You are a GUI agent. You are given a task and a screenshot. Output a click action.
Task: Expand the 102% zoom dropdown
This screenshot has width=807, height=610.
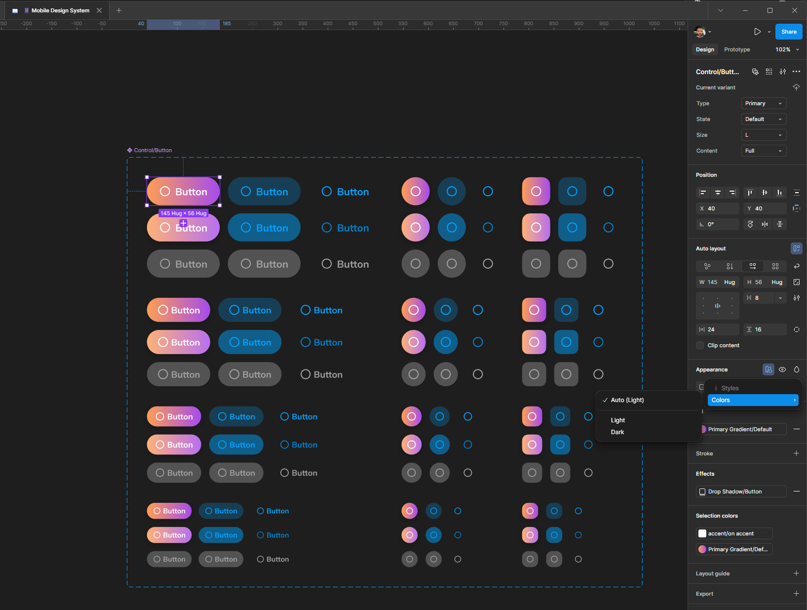pos(787,49)
